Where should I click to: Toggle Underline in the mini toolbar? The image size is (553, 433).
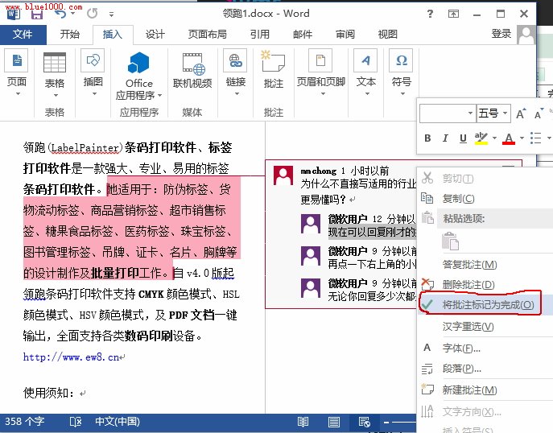click(463, 138)
